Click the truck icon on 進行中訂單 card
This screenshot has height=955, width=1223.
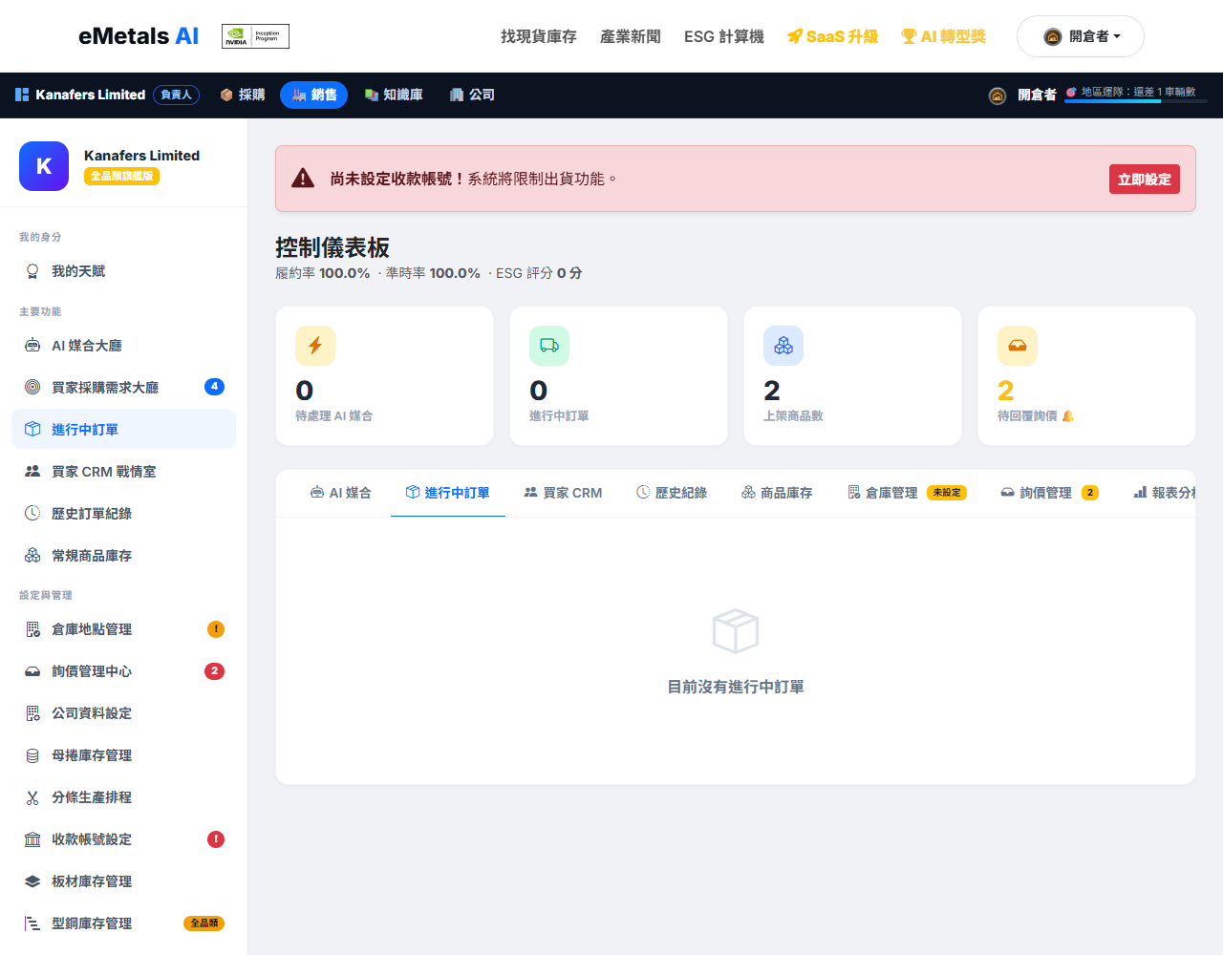click(x=549, y=346)
